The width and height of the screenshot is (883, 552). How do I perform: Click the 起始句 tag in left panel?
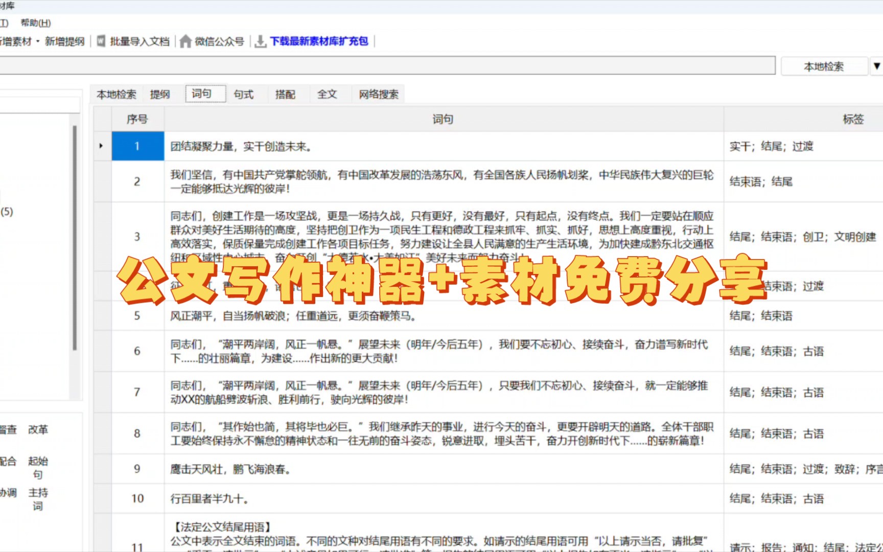pos(38,468)
